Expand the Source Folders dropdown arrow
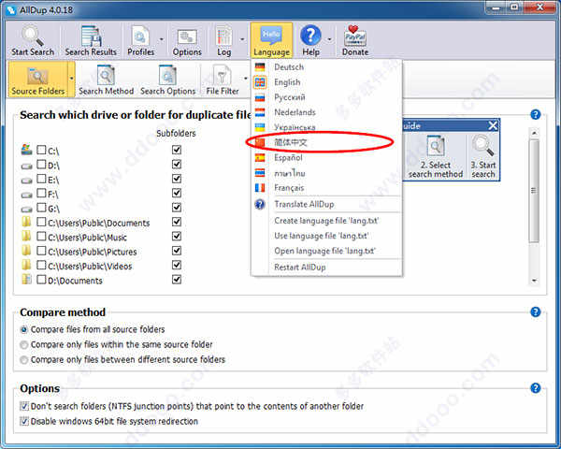Screen dimensions: 561x449 click(x=71, y=79)
